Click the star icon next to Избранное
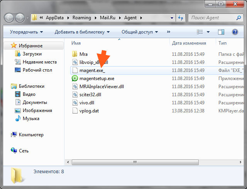Viewport: 247px width, 189px height. click(14, 45)
